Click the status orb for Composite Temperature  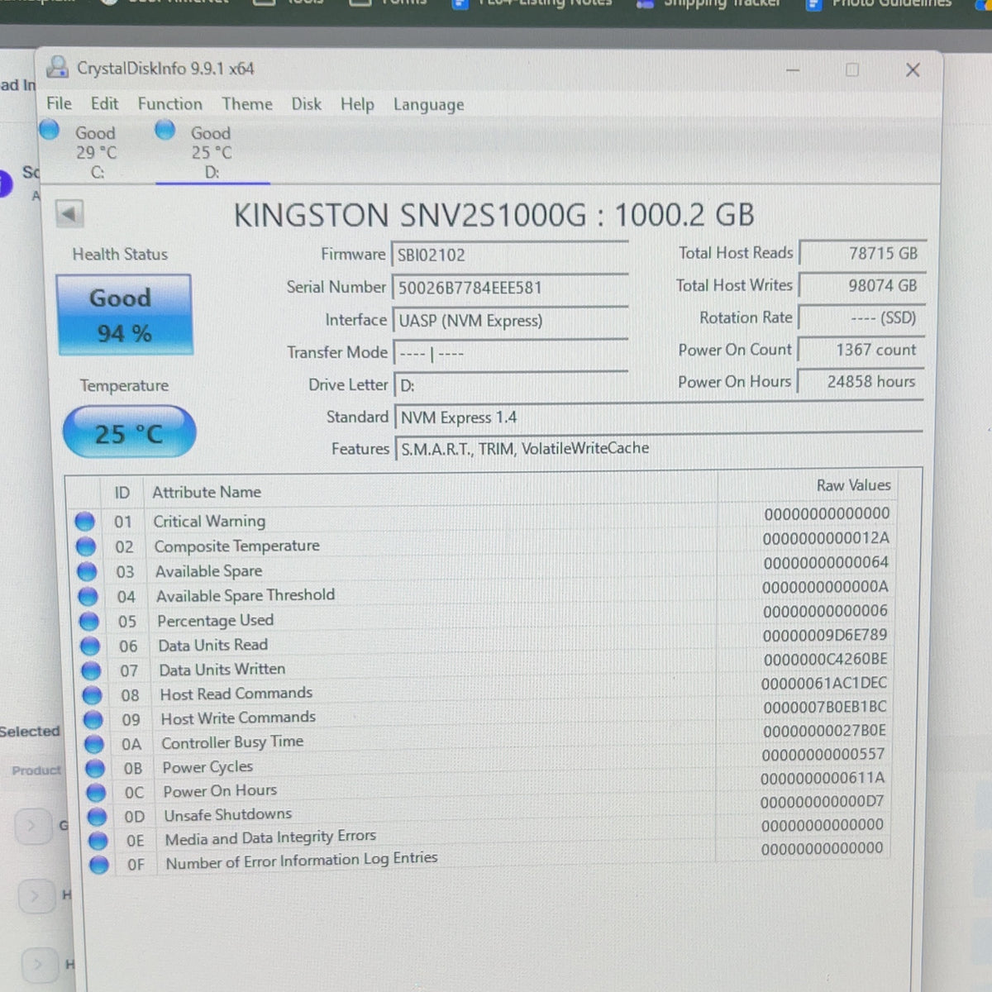pyautogui.click(x=85, y=546)
